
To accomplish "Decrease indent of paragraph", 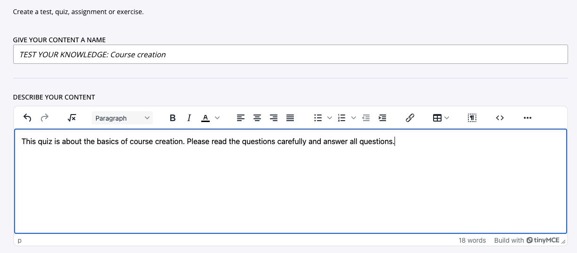I will (366, 118).
